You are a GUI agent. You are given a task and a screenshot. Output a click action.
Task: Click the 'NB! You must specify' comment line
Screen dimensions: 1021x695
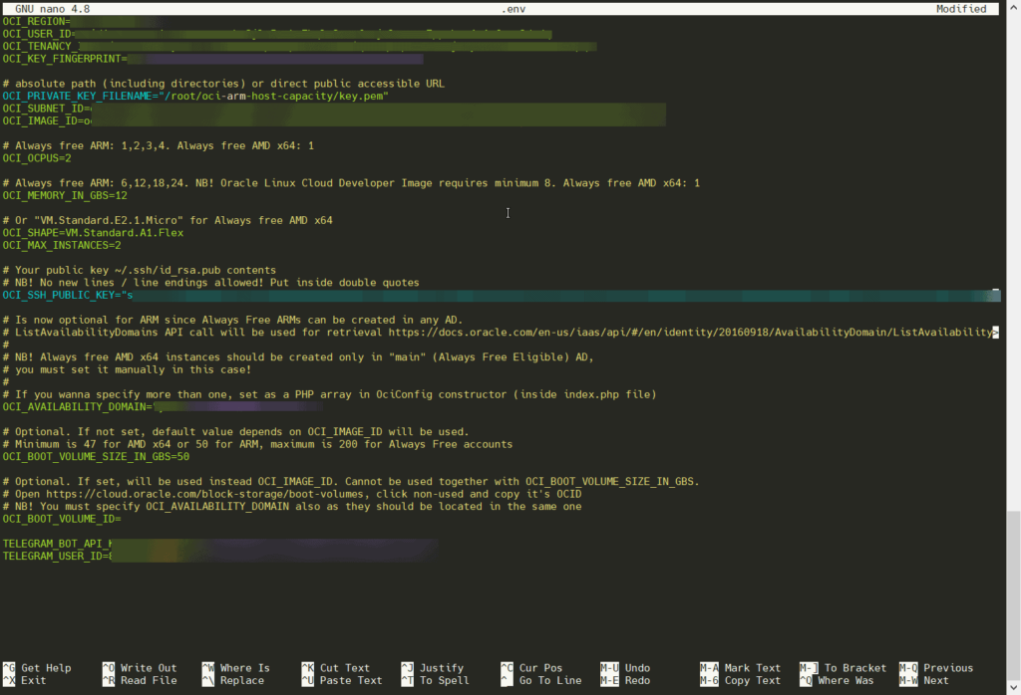pyautogui.click(x=292, y=507)
